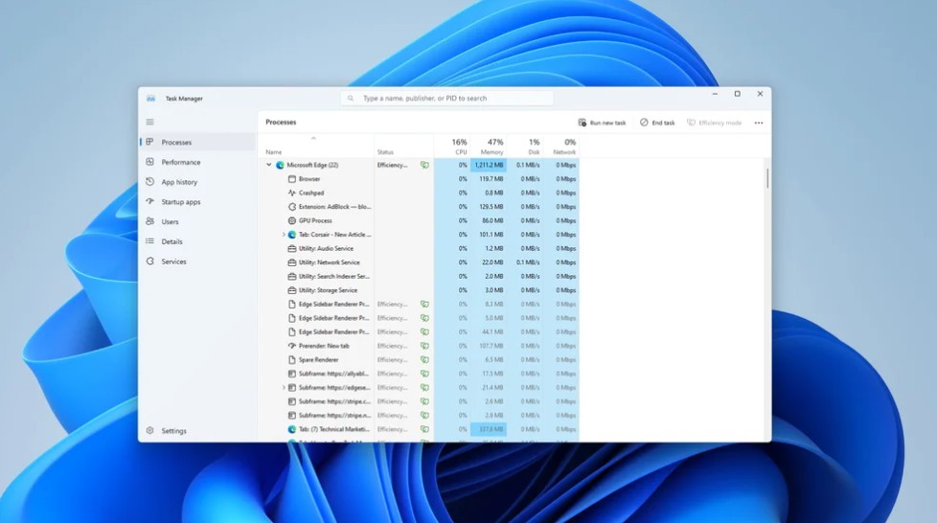Click the Edge icon of Tab: (7) Technical Marketi...

(292, 429)
